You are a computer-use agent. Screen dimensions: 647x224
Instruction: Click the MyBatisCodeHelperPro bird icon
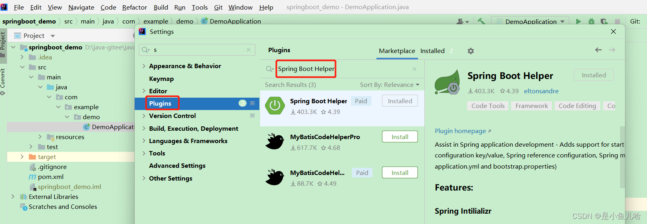(275, 141)
